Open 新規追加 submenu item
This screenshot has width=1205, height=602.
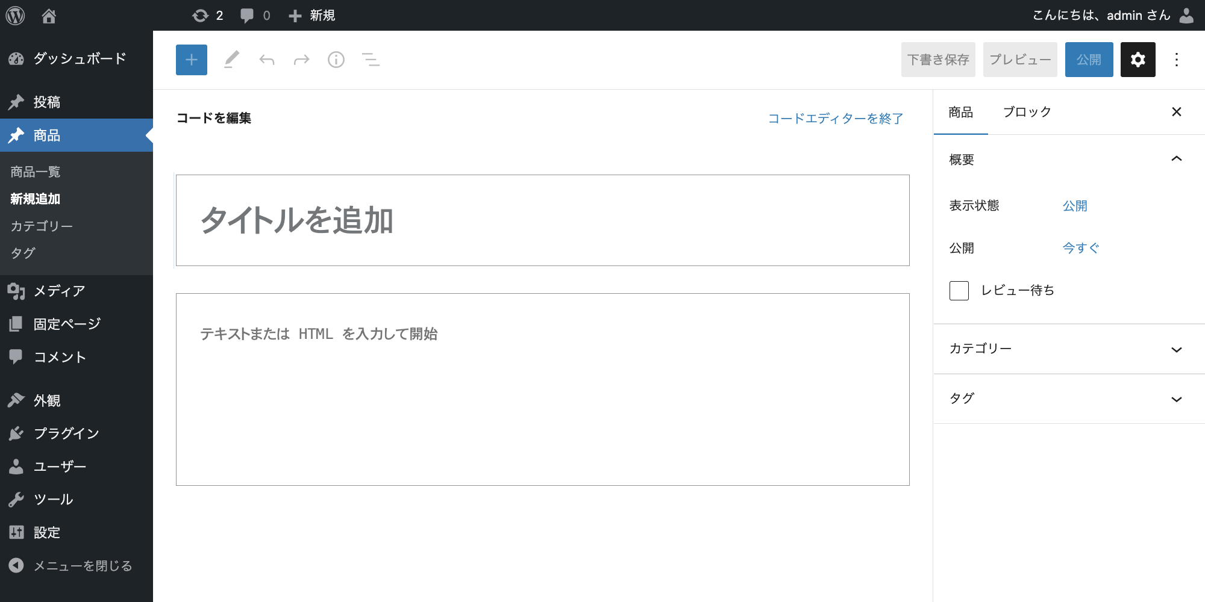click(36, 199)
